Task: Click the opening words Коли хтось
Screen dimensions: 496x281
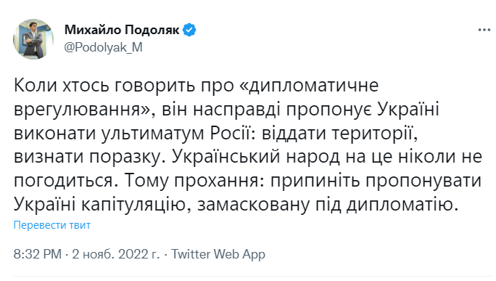Action: click(x=62, y=86)
